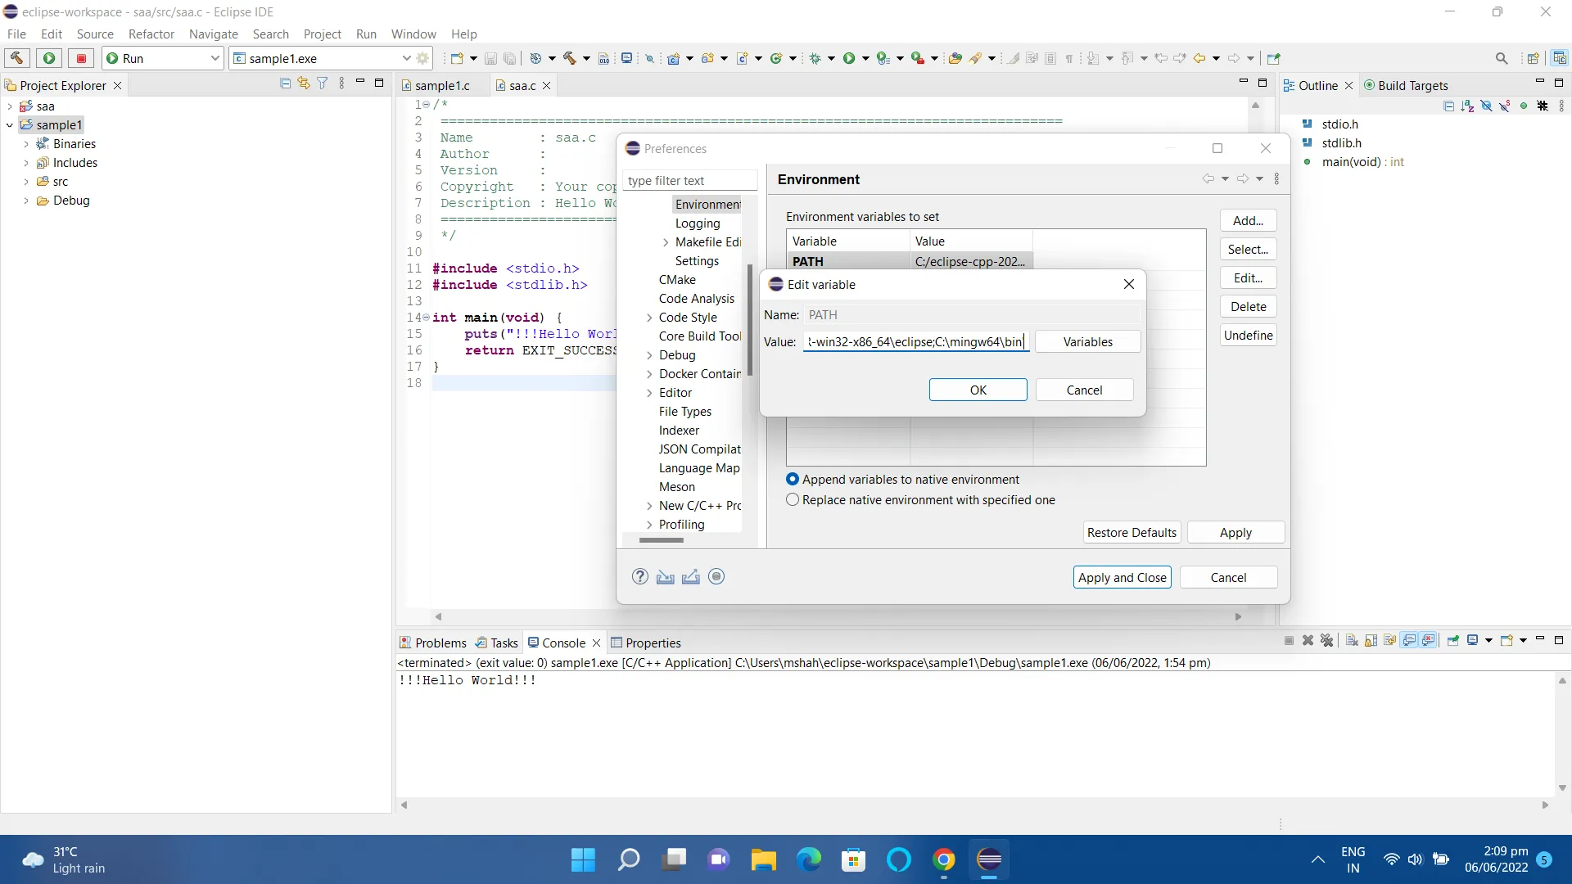Click the Variables button
Viewport: 1572px width, 884px height.
[x=1087, y=342]
